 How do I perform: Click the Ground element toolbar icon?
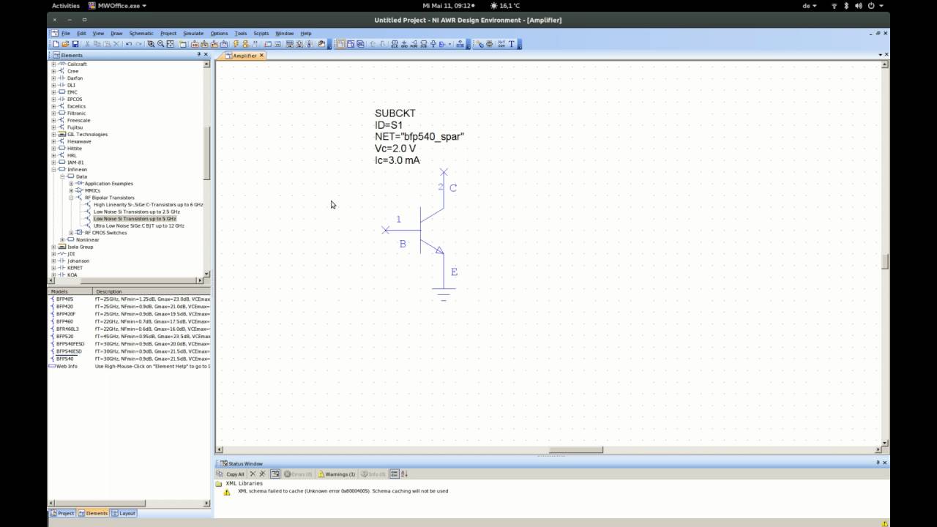pos(404,44)
